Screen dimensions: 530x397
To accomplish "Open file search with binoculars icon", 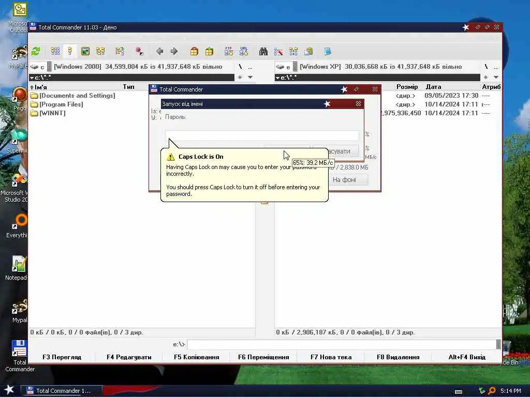I will [x=263, y=51].
